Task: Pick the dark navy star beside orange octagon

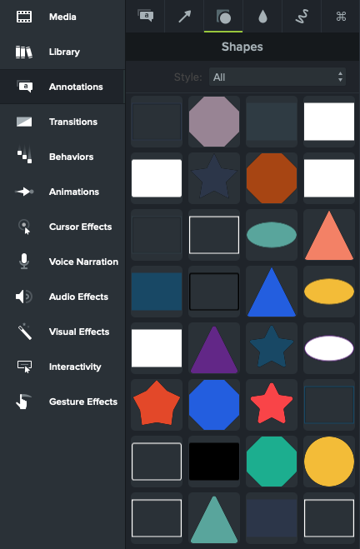Action: [214, 178]
